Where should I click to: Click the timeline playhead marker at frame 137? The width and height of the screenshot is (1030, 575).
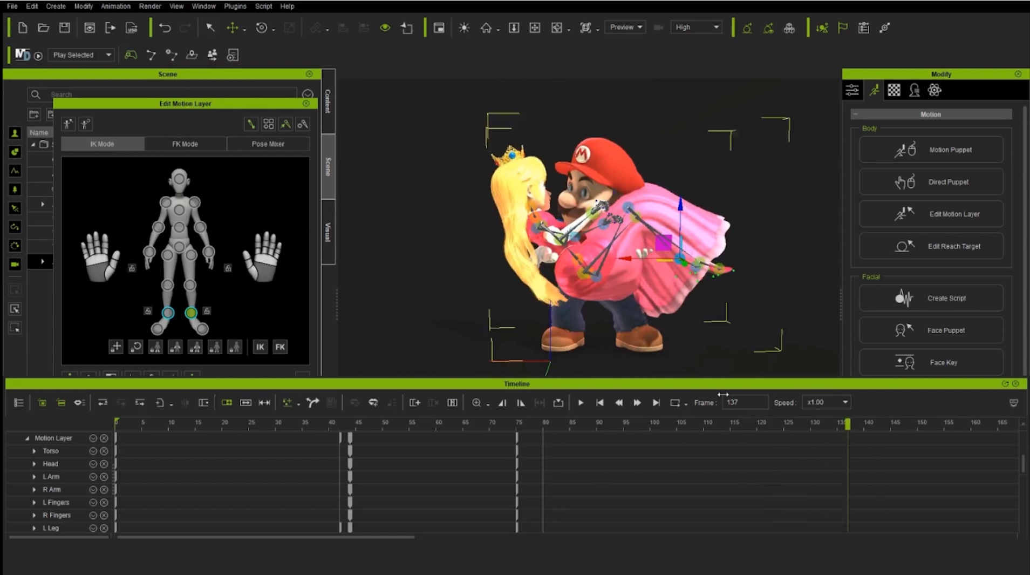click(x=848, y=424)
